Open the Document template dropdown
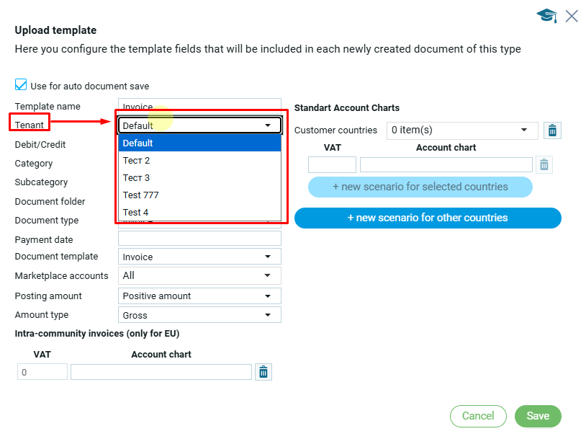The width and height of the screenshot is (586, 439). pyautogui.click(x=268, y=257)
